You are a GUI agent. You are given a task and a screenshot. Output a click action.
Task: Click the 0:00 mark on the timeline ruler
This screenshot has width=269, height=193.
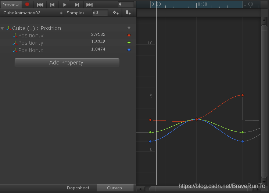[x=156, y=4]
